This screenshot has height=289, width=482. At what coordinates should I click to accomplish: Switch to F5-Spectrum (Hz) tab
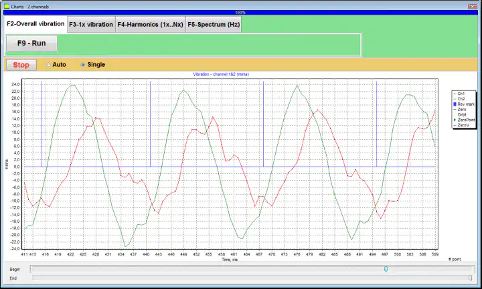tap(214, 25)
